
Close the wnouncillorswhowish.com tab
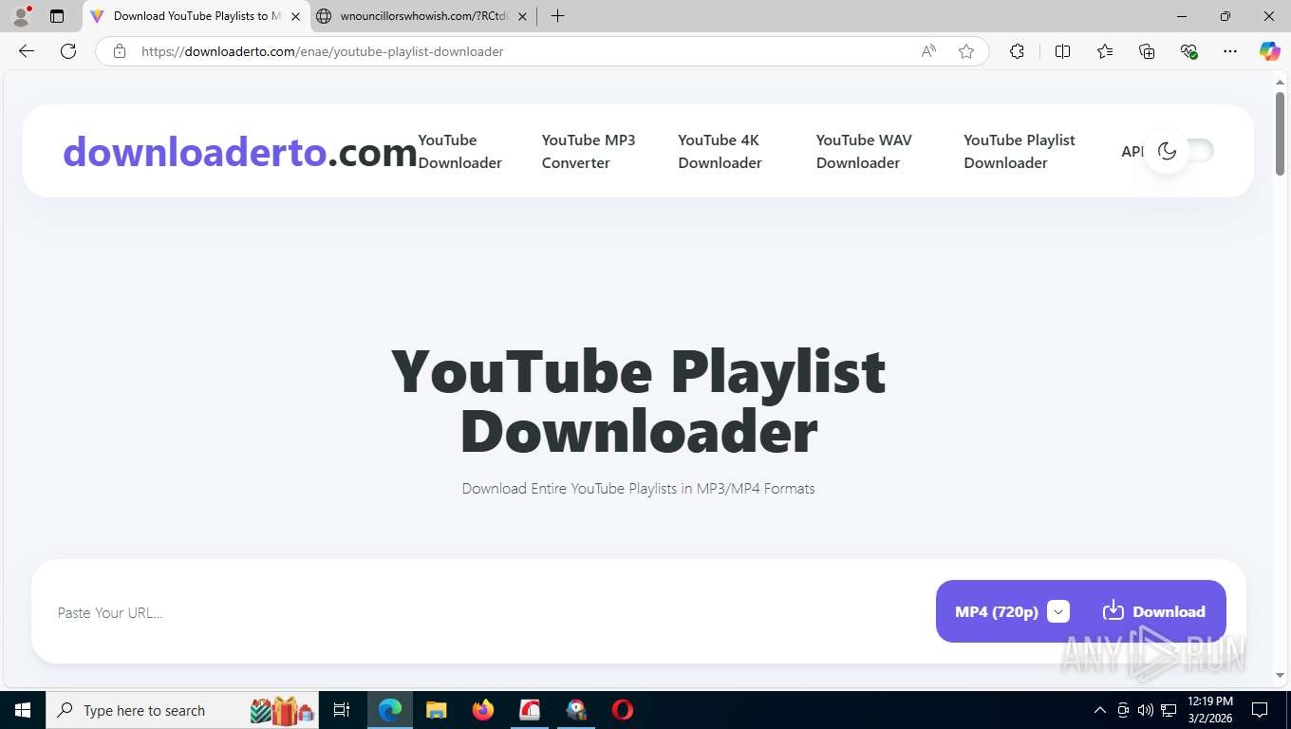pyautogui.click(x=522, y=16)
